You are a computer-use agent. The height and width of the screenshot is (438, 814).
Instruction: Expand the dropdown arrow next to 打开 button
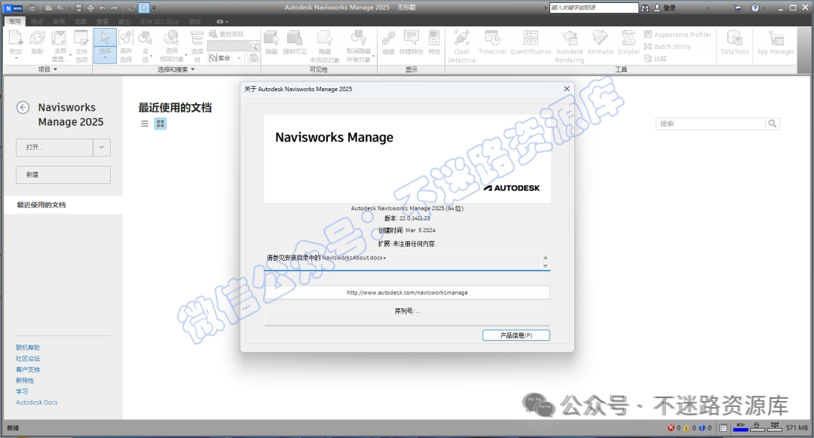(102, 148)
